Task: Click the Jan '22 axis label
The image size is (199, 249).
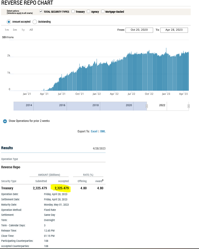Action: pos(97,94)
